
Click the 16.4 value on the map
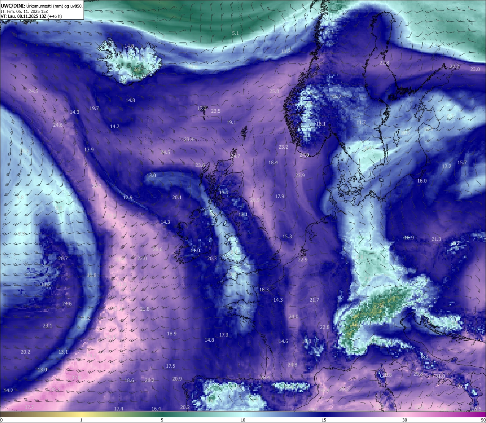tap(156, 409)
